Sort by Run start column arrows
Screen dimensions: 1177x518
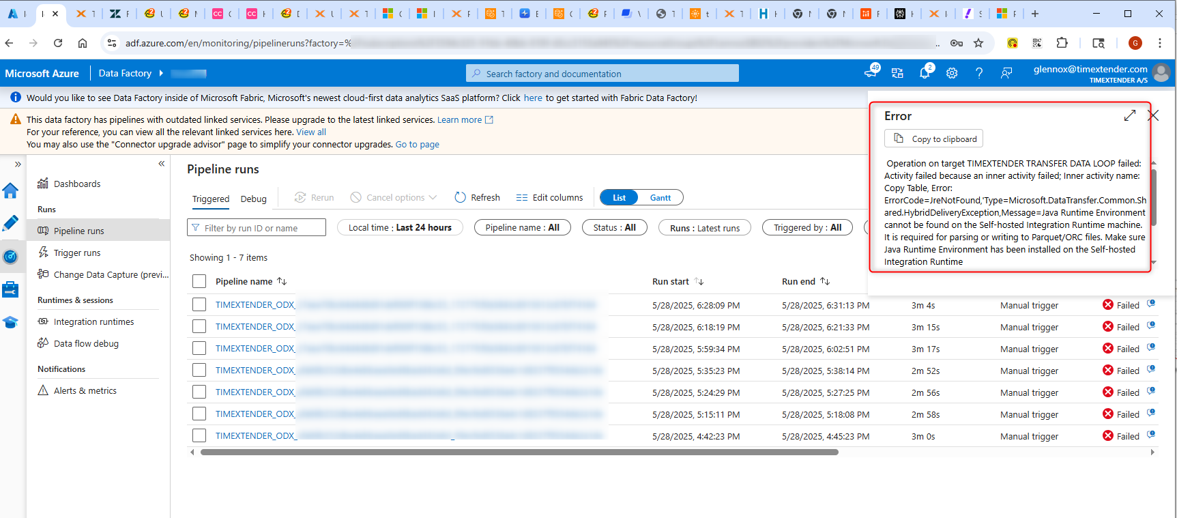pos(699,281)
